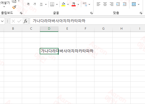Open borders dropdown arrow

coord(57,4)
